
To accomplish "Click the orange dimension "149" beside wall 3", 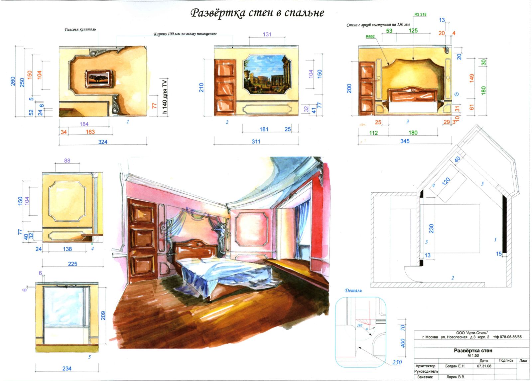I will [471, 78].
